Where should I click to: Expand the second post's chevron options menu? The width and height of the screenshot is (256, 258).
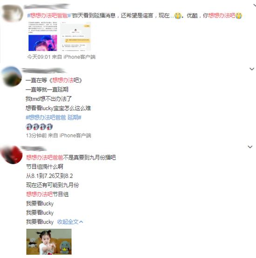point(252,69)
